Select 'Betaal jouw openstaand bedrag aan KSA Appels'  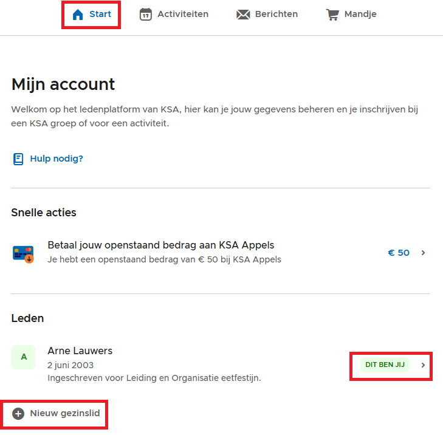(x=161, y=245)
